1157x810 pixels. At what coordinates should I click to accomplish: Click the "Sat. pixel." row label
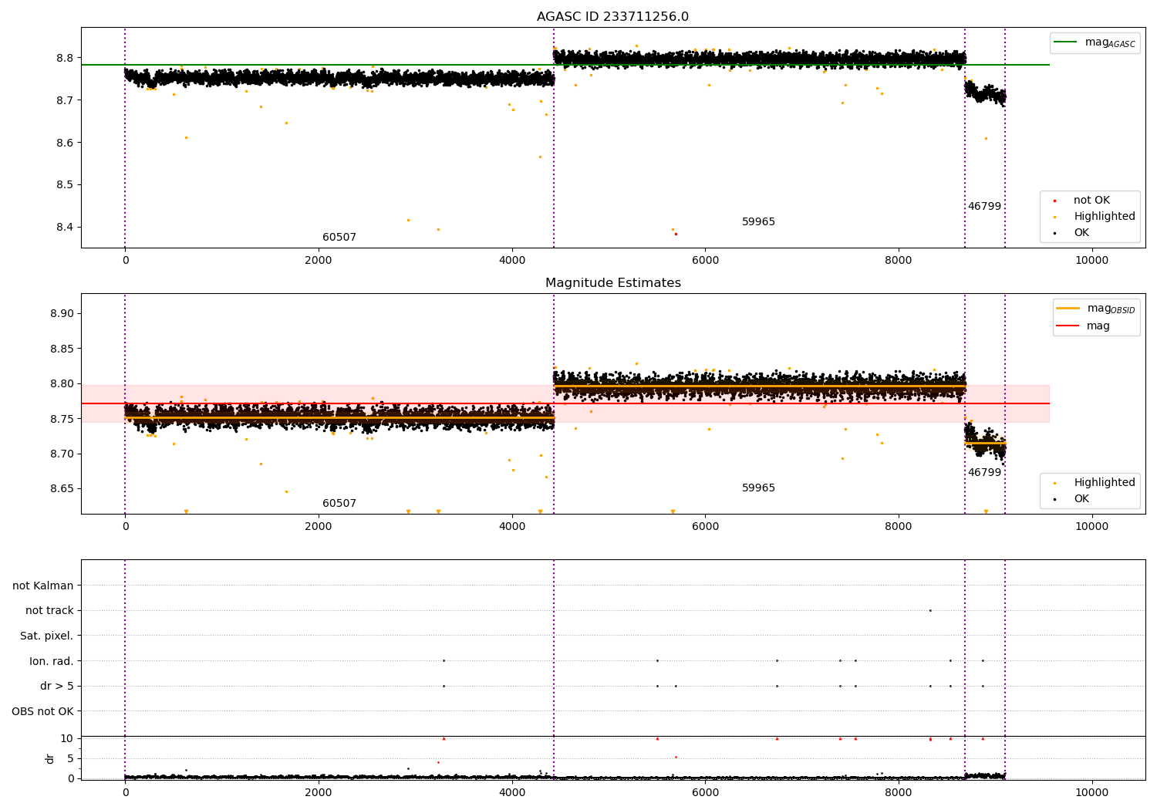46,636
